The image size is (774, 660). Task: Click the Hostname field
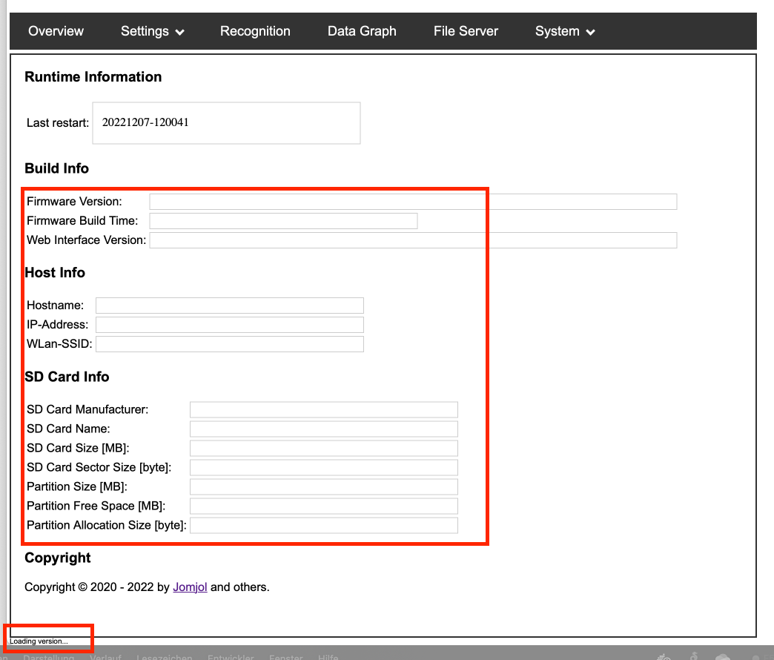(230, 305)
